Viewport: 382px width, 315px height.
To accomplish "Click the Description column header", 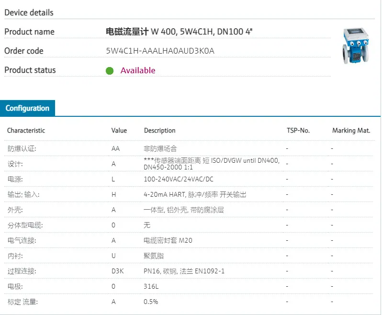I will click(160, 131).
